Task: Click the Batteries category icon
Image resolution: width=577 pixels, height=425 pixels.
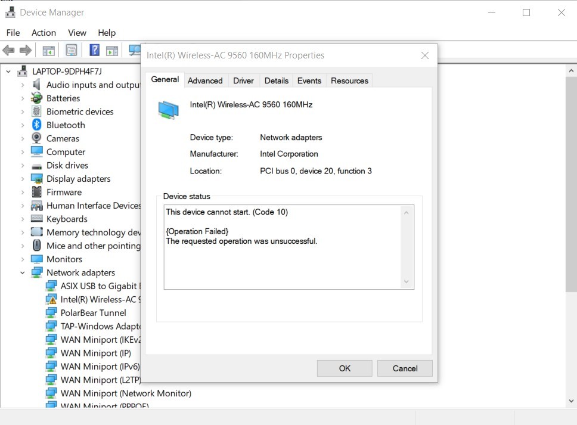Action: click(36, 98)
